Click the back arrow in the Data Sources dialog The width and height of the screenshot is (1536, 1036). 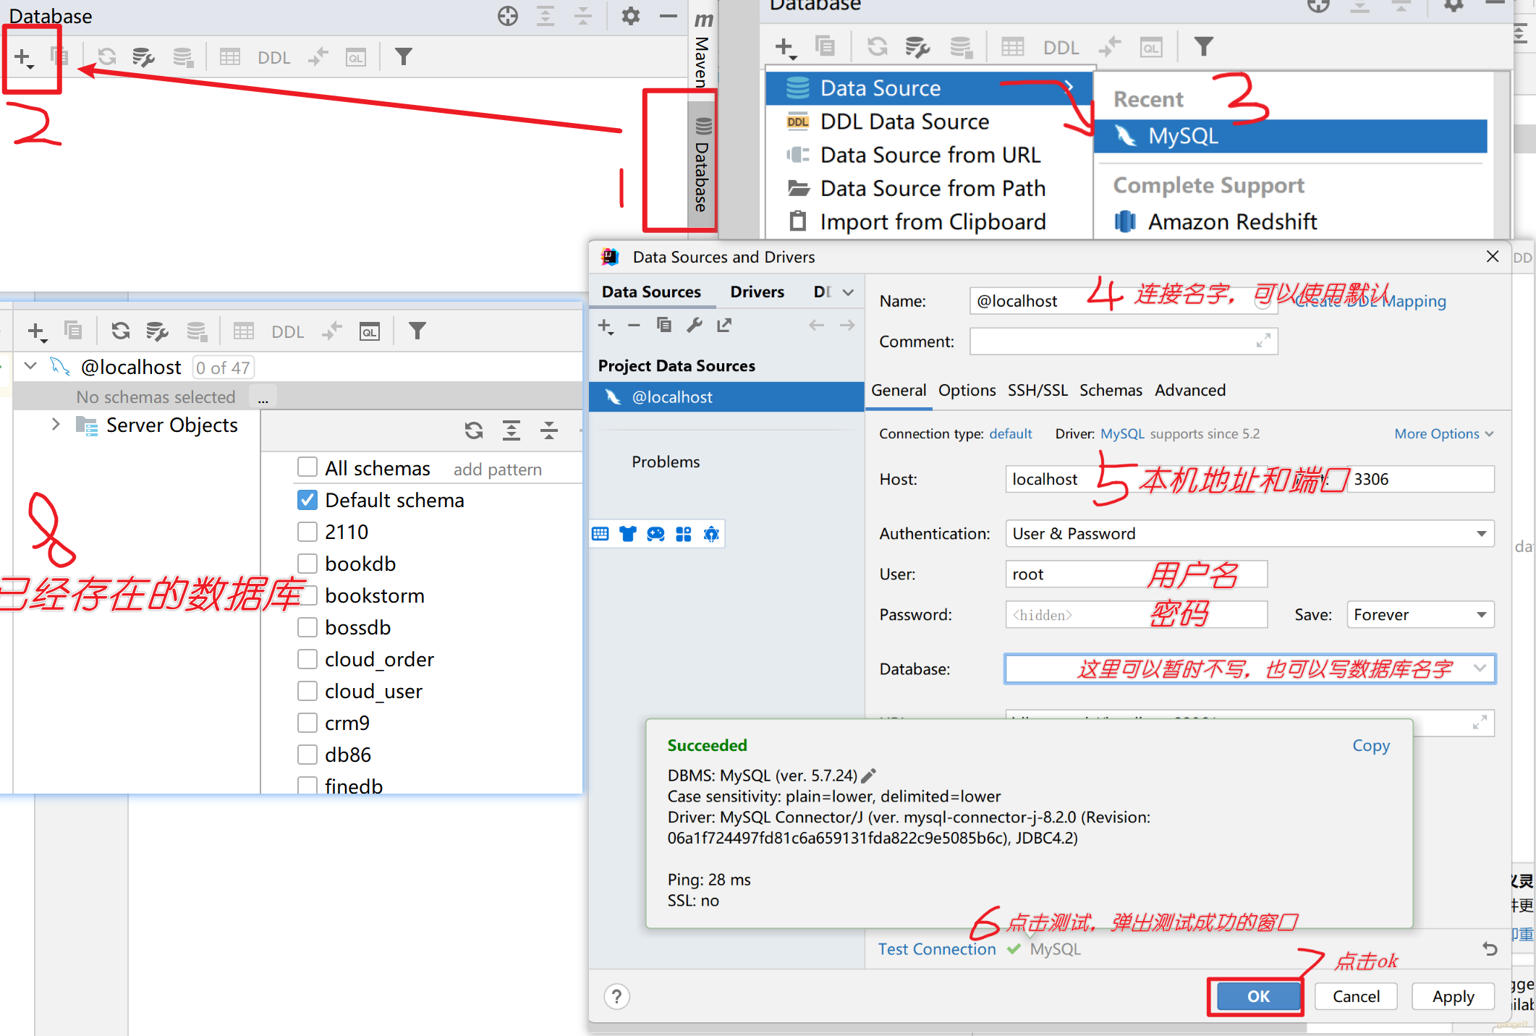(817, 326)
